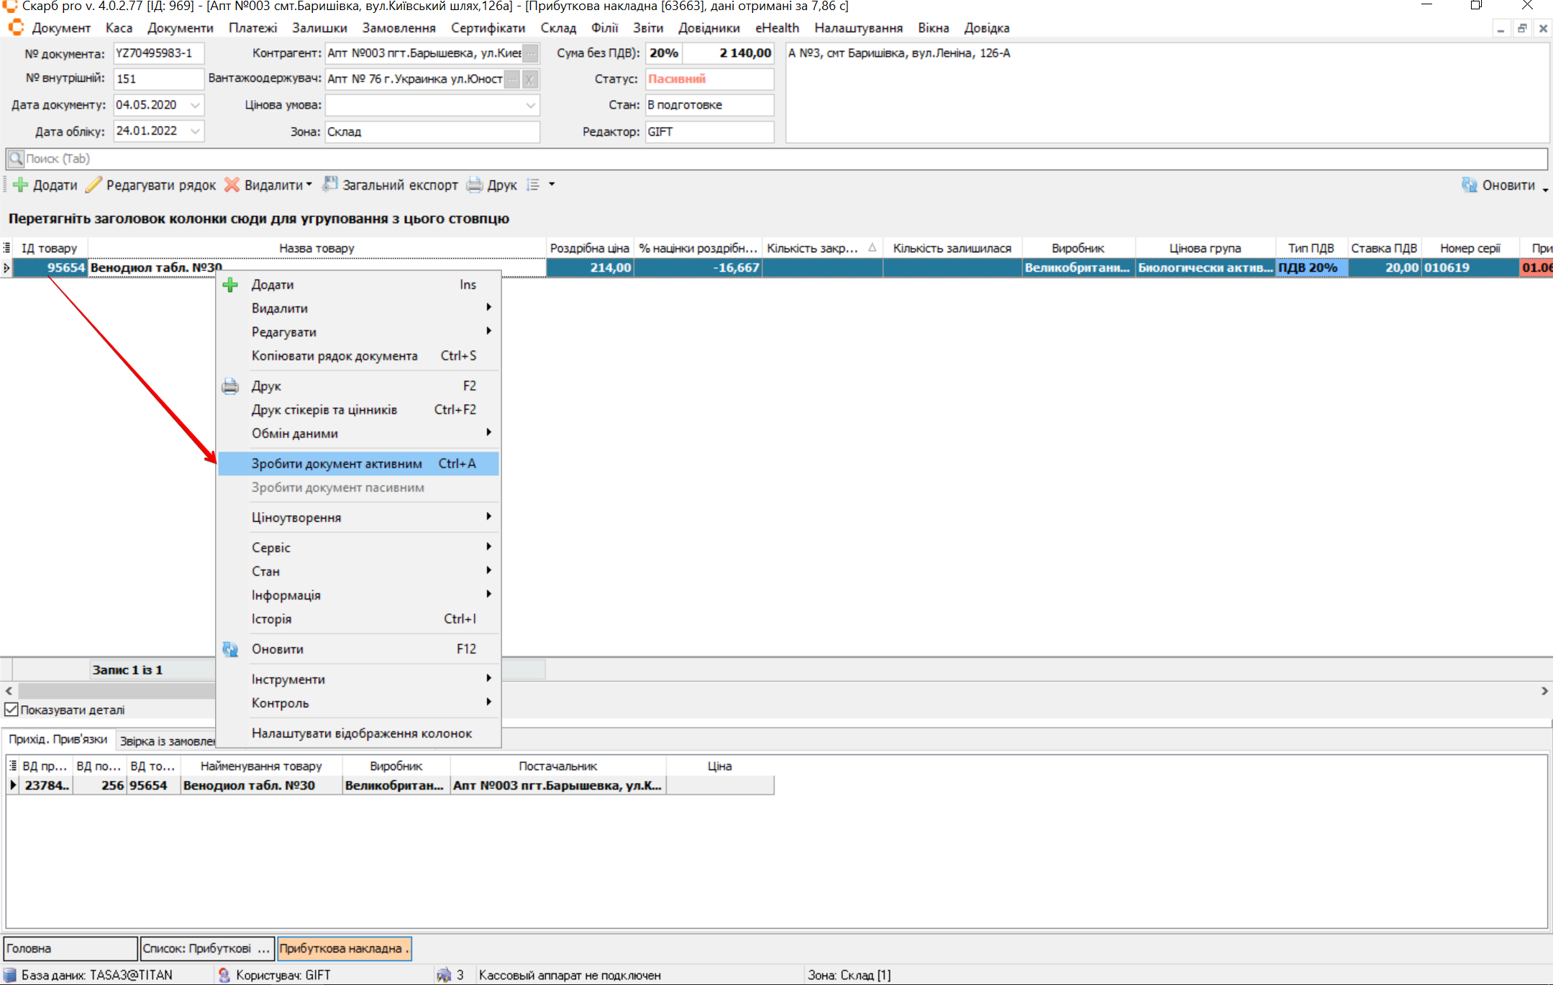Click the horizontal scrollbar right arrow
Screen dimensions: 1553x985
[1544, 691]
